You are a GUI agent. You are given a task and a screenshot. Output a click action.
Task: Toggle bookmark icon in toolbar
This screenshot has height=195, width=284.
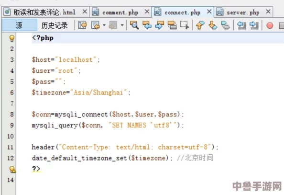(226, 25)
